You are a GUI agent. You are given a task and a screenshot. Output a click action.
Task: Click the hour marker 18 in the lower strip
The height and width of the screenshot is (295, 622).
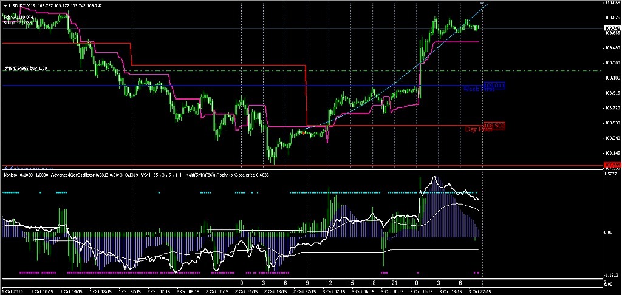372,283
